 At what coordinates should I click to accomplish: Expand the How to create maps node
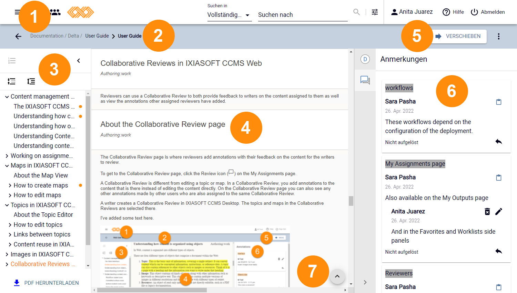click(x=10, y=185)
